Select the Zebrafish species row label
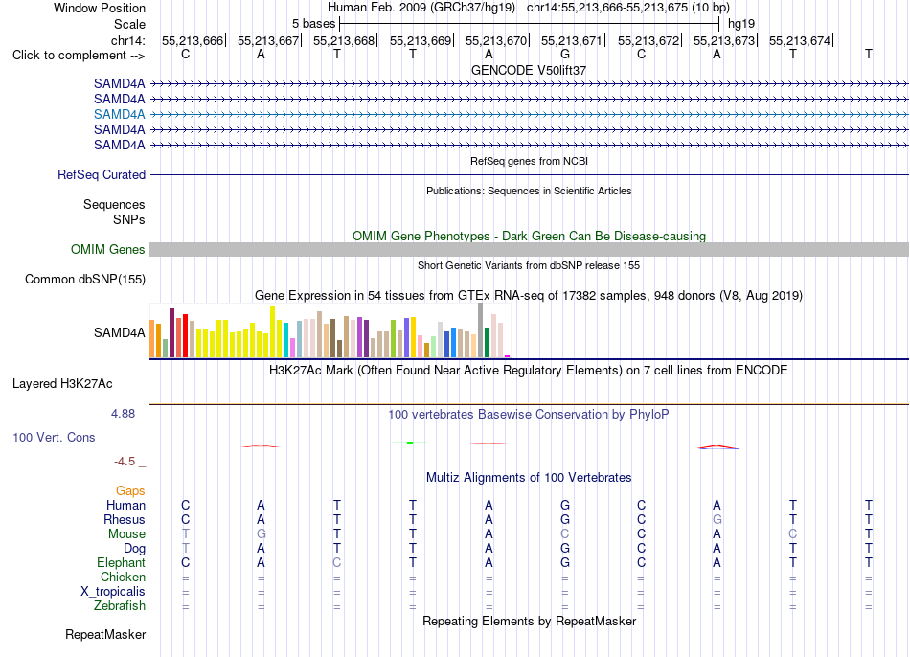Screen dimensions: 910x657 (120, 606)
